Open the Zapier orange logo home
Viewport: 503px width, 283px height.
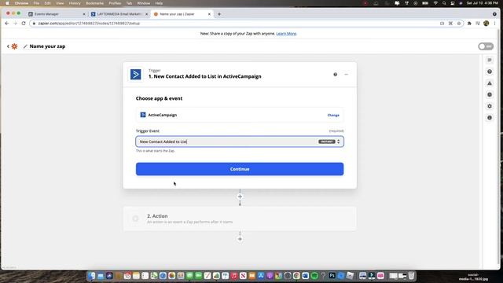[x=14, y=46]
